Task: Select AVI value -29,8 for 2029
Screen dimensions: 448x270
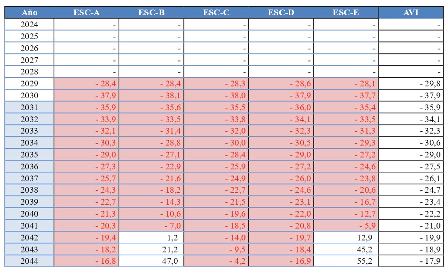Action: tap(430, 83)
